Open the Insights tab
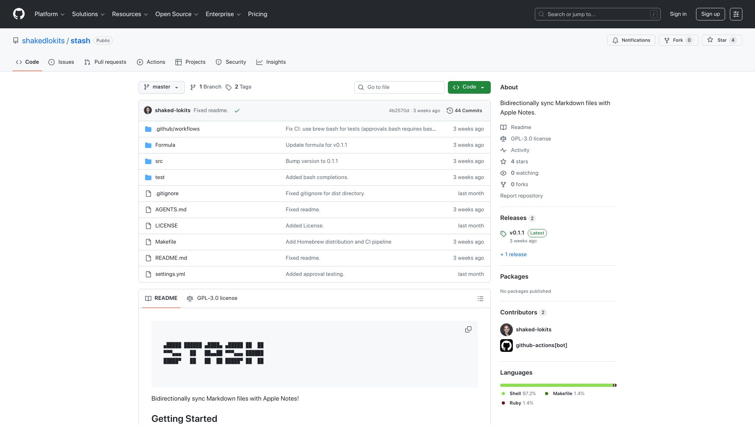Viewport: 755px width, 425px height. [271, 62]
